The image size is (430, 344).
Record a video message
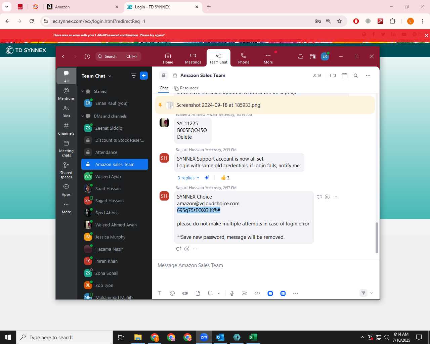tap(245, 293)
